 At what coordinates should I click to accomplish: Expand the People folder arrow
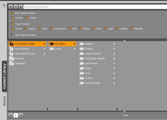click(114, 68)
